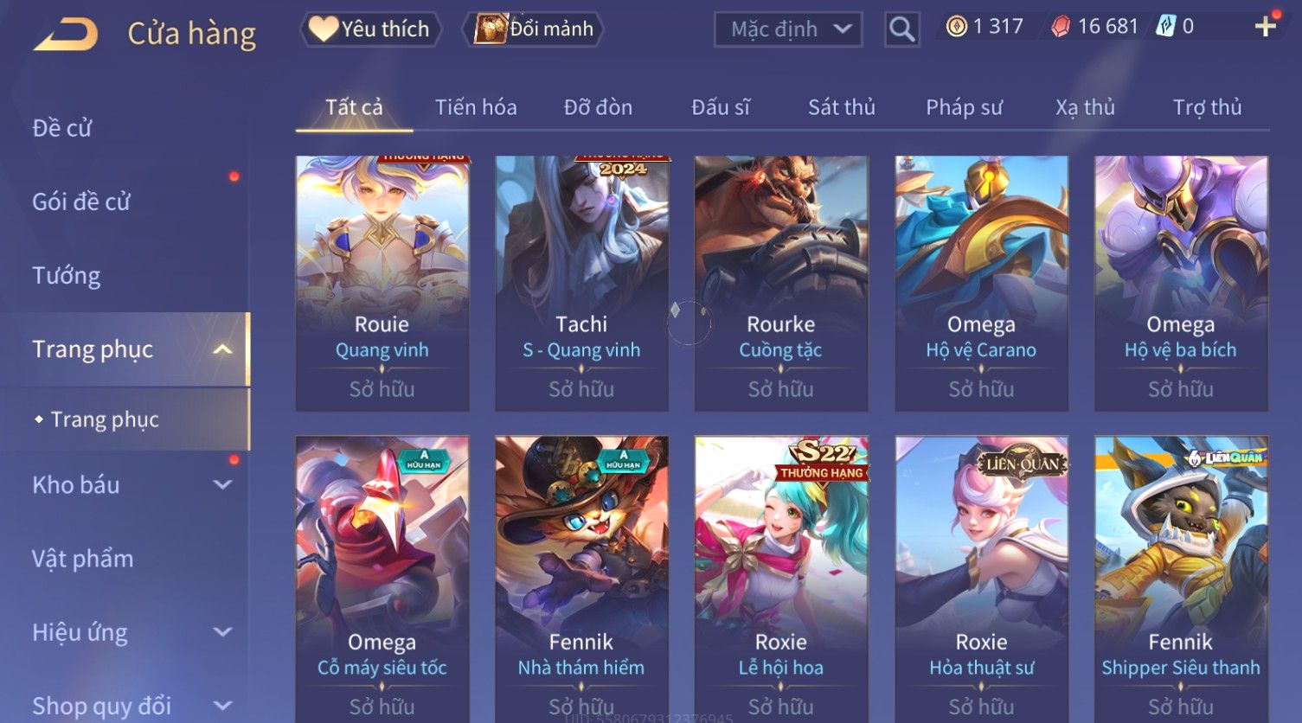
Task: Select the Tachi S - Quang vinh skin
Action: [x=581, y=284]
